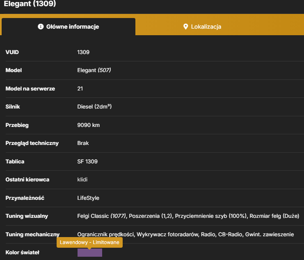Click the Tablica row label
Screen dimensions: 304x260
point(15,162)
